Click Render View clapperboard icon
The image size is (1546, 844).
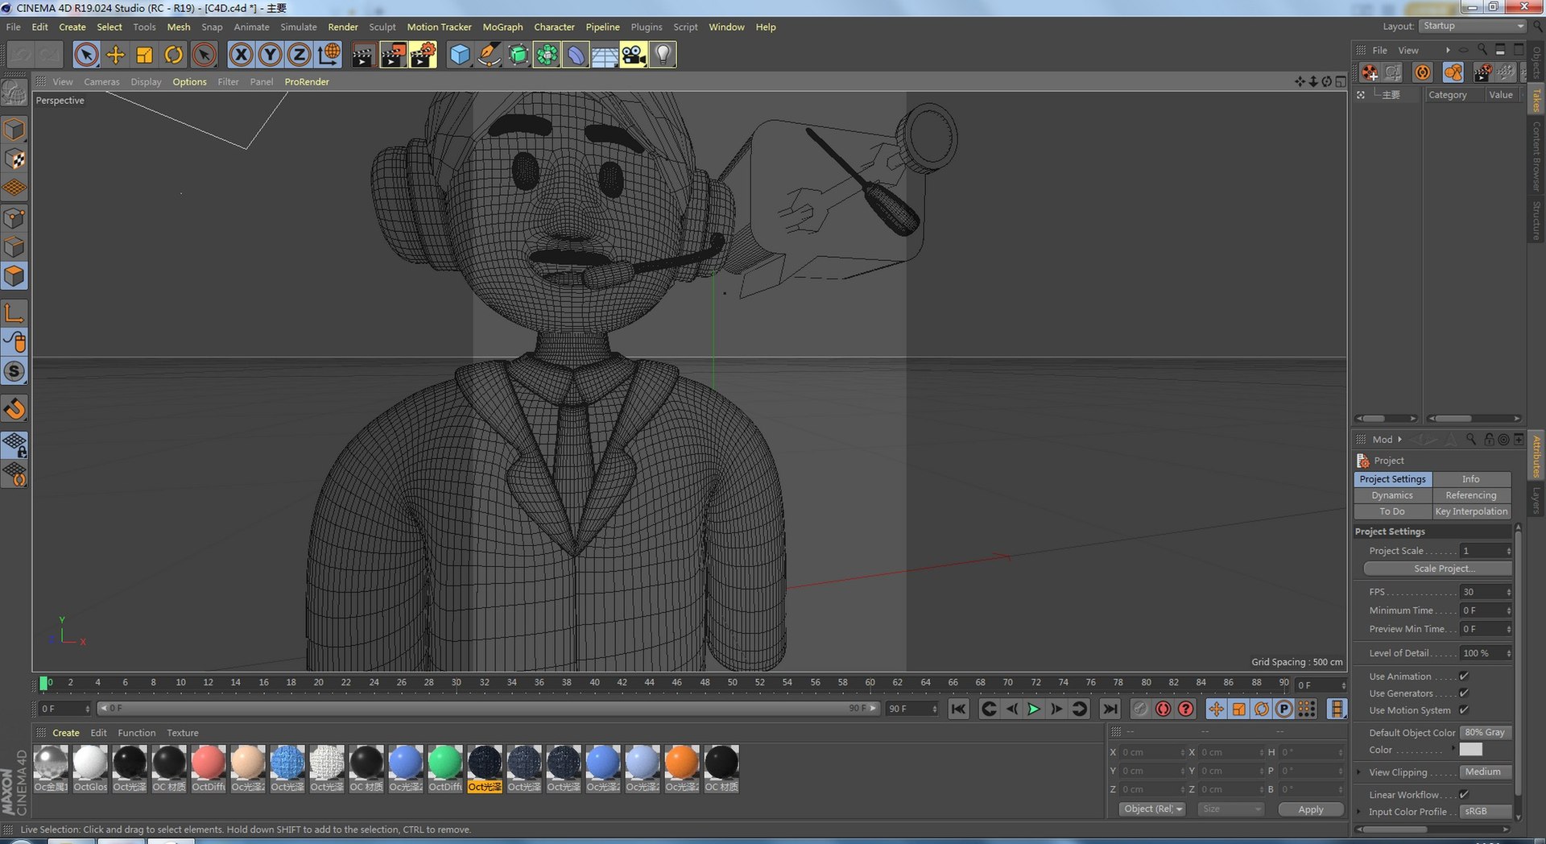[x=363, y=55]
